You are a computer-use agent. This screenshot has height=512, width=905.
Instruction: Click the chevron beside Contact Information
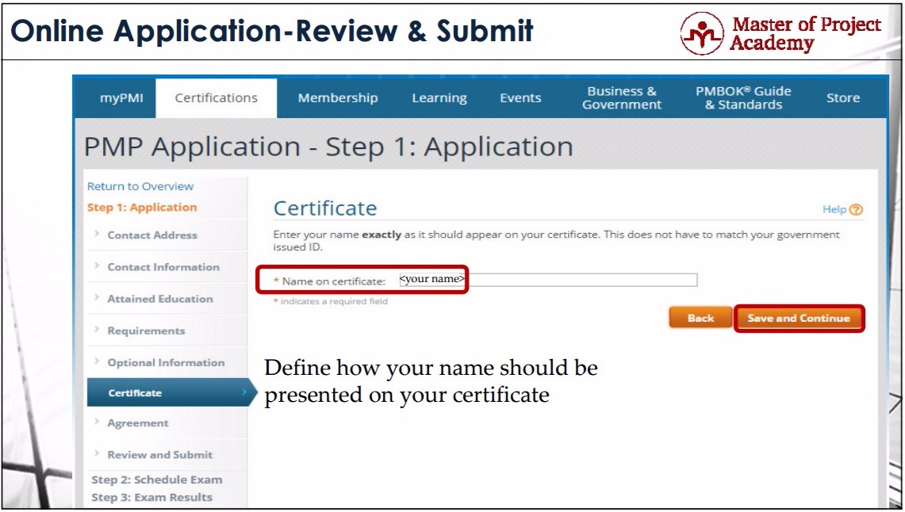point(97,266)
